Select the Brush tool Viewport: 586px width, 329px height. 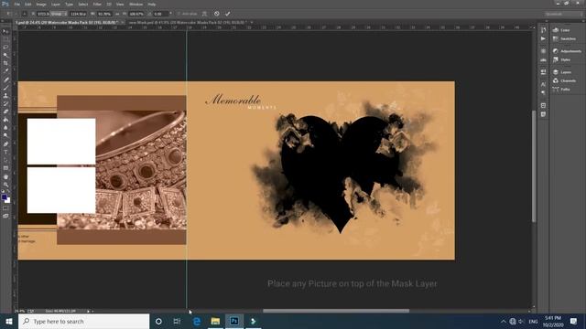pyautogui.click(x=5, y=88)
